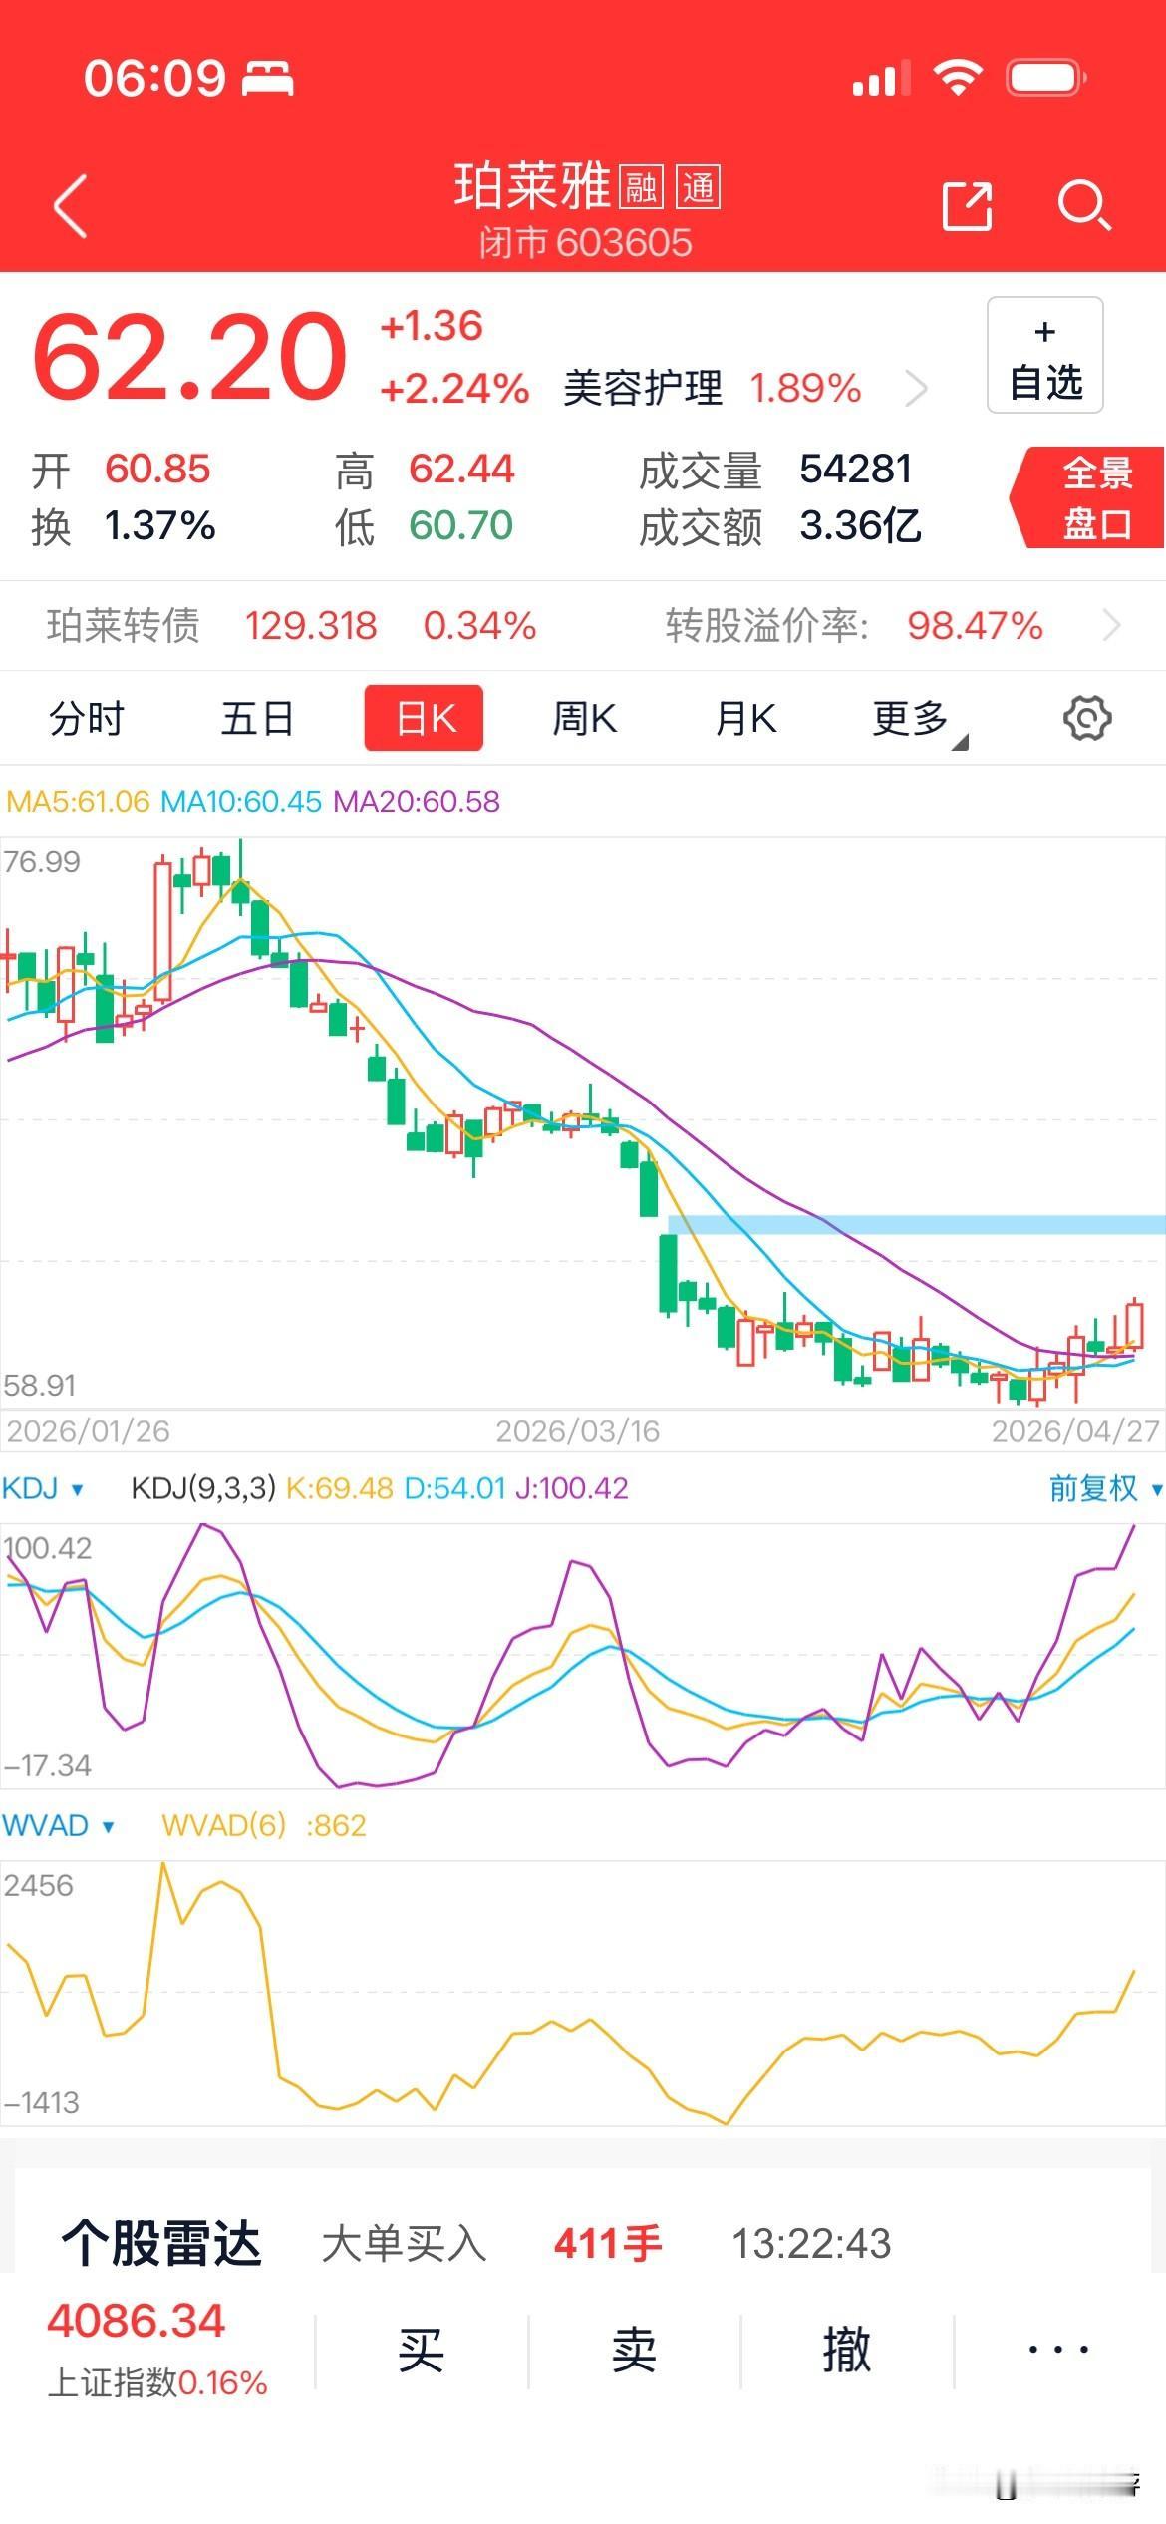Expand 转股溢价率 row chevron
This screenshot has width=1166, height=2524.
(x=1112, y=625)
